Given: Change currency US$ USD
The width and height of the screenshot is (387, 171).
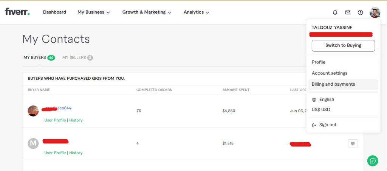Looking at the screenshot, I should click(x=321, y=109).
